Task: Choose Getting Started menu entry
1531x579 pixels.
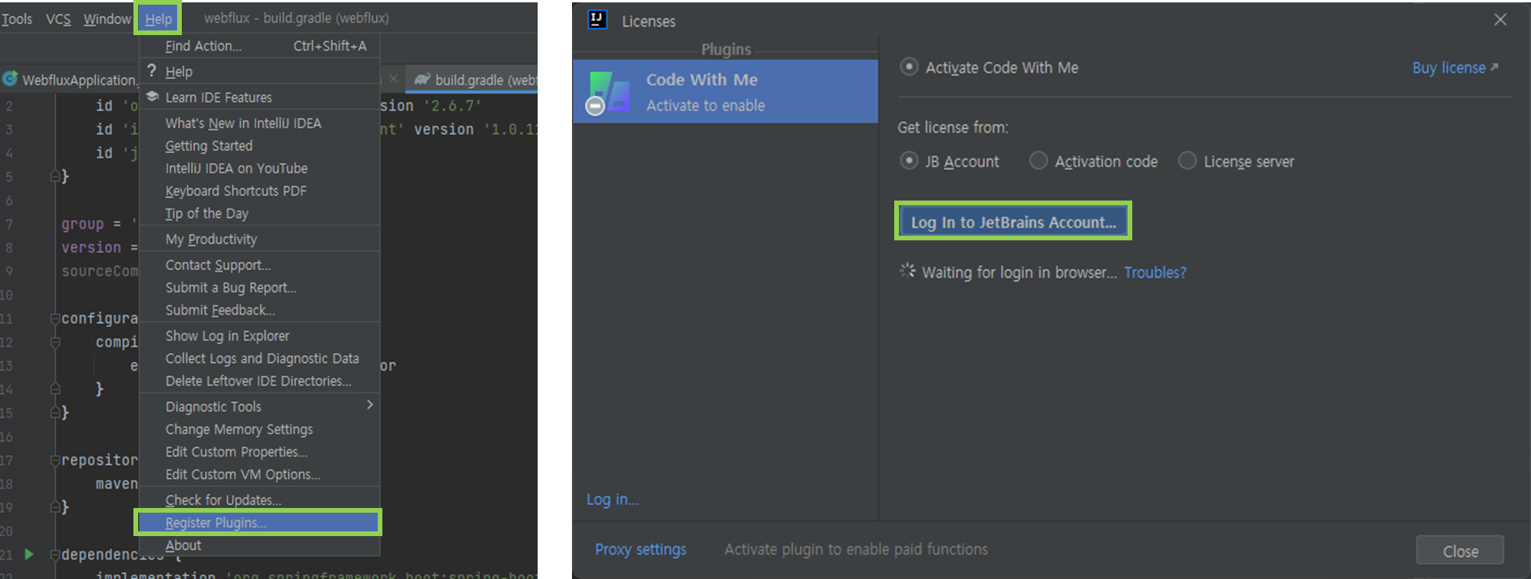Action: click(260, 146)
